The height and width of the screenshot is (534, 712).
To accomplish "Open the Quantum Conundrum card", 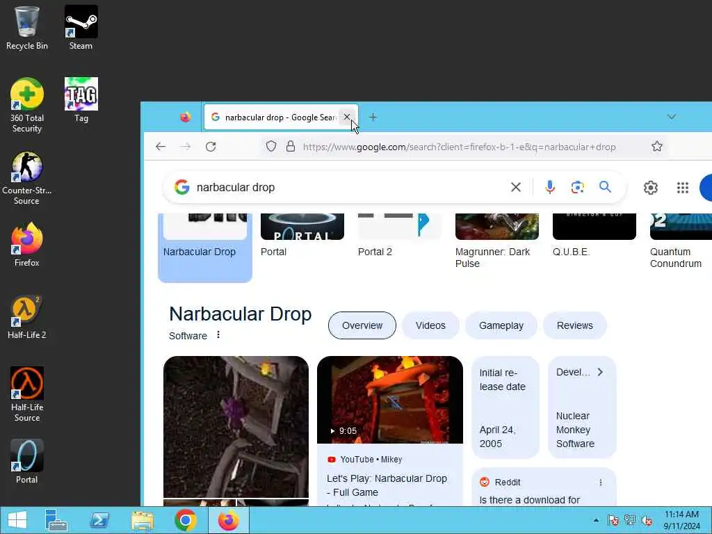I will [x=680, y=241].
